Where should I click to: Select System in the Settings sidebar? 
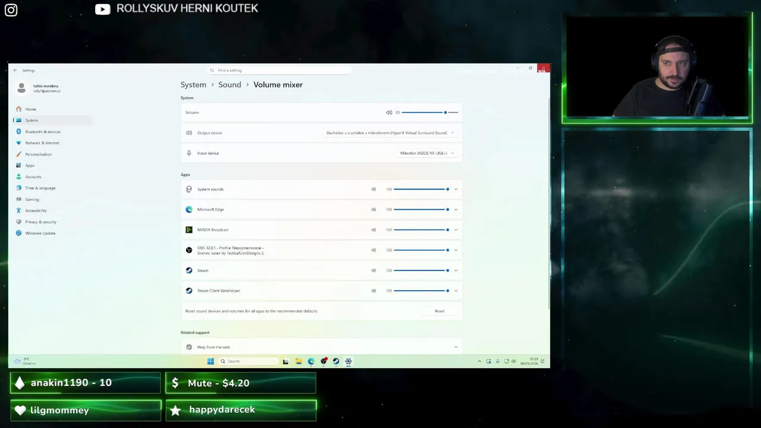tap(52, 120)
